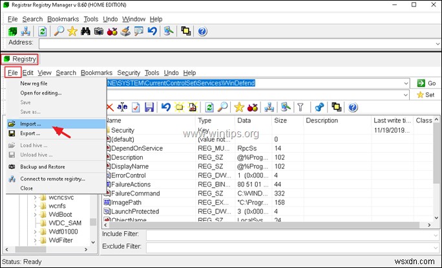Screen dimensions: 442x268
Task: Click the Size column header
Action: click(x=288, y=120)
